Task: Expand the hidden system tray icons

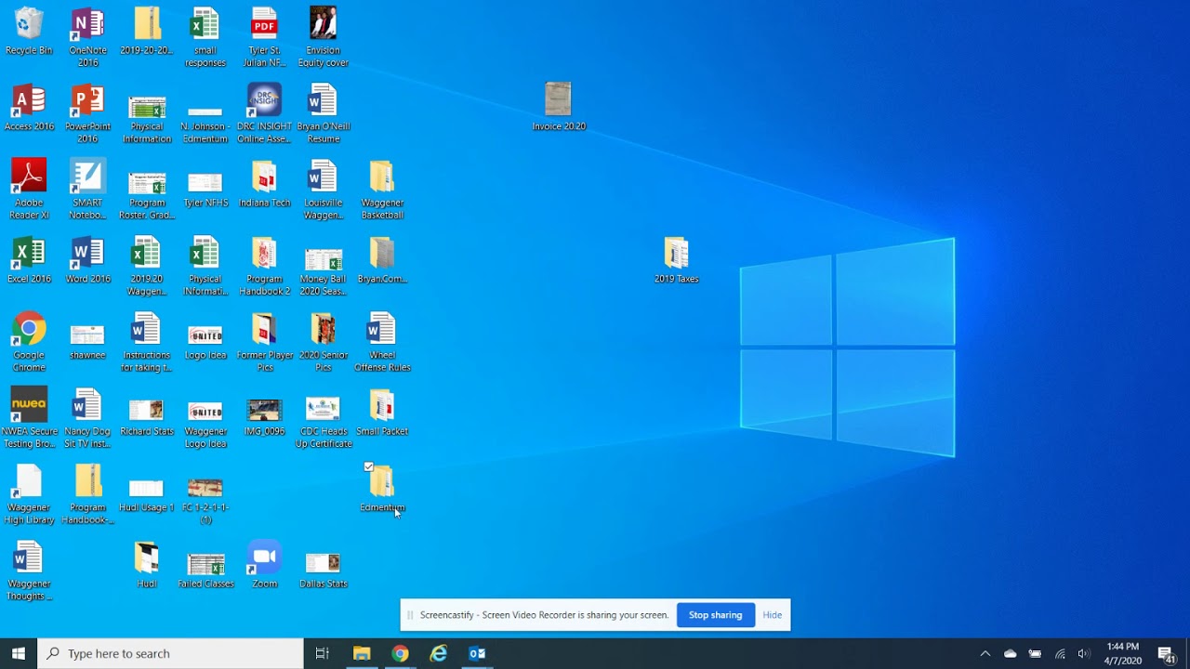Action: pos(985,653)
